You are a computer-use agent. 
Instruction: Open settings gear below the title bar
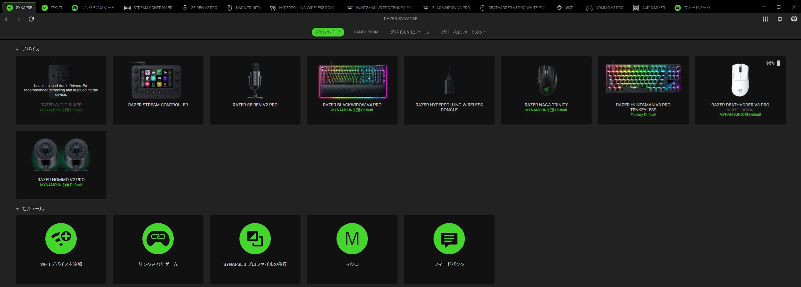tap(780, 19)
